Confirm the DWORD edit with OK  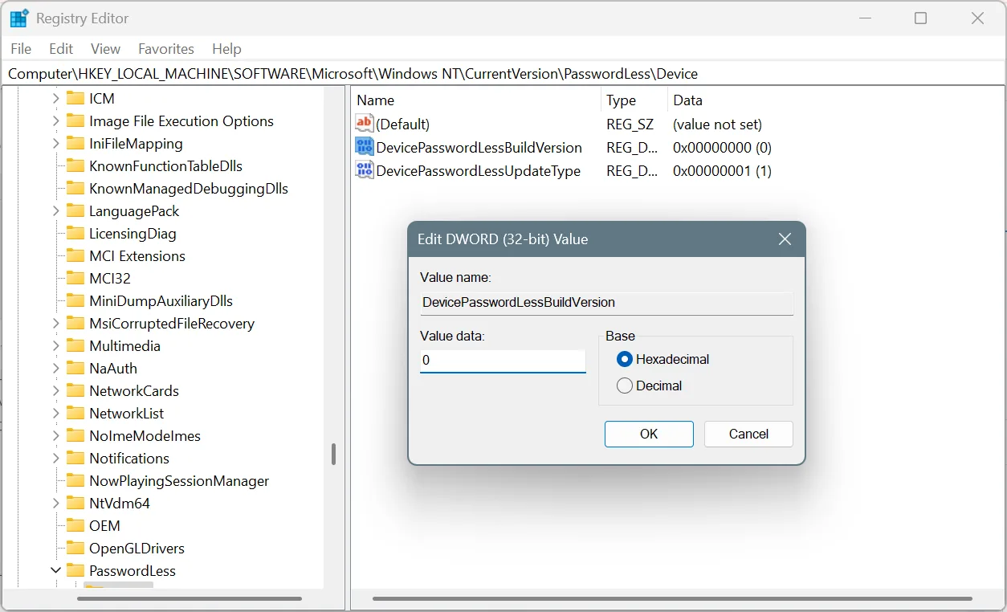click(649, 434)
